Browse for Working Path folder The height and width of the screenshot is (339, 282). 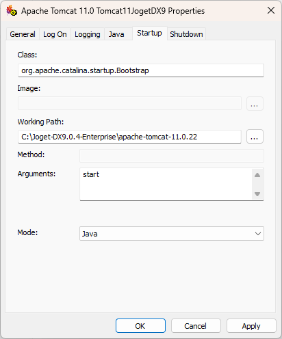click(x=255, y=137)
